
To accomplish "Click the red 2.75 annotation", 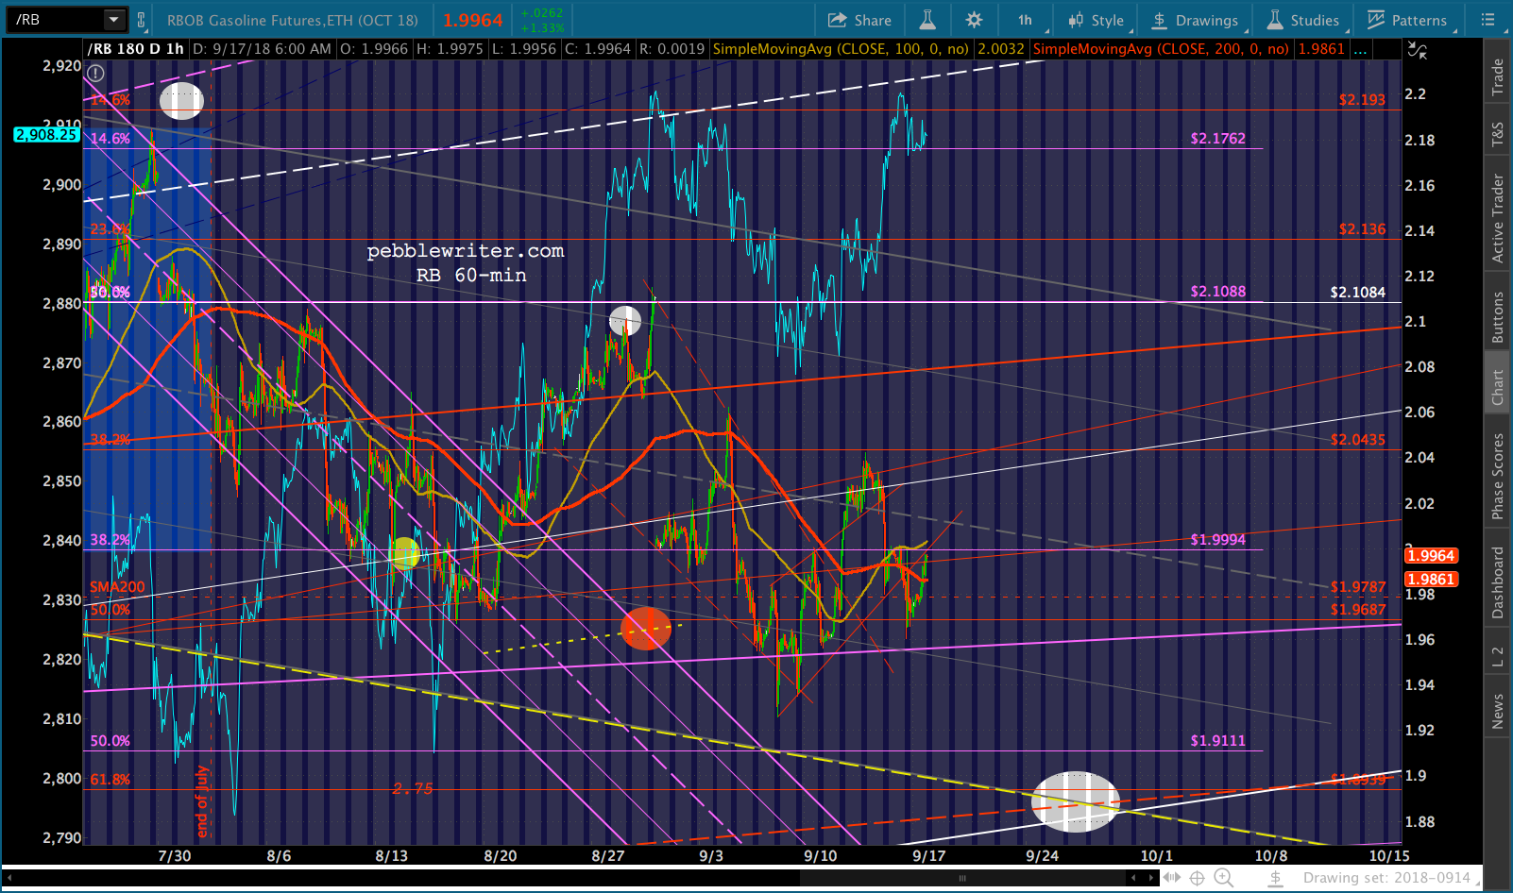I will 413,788.
